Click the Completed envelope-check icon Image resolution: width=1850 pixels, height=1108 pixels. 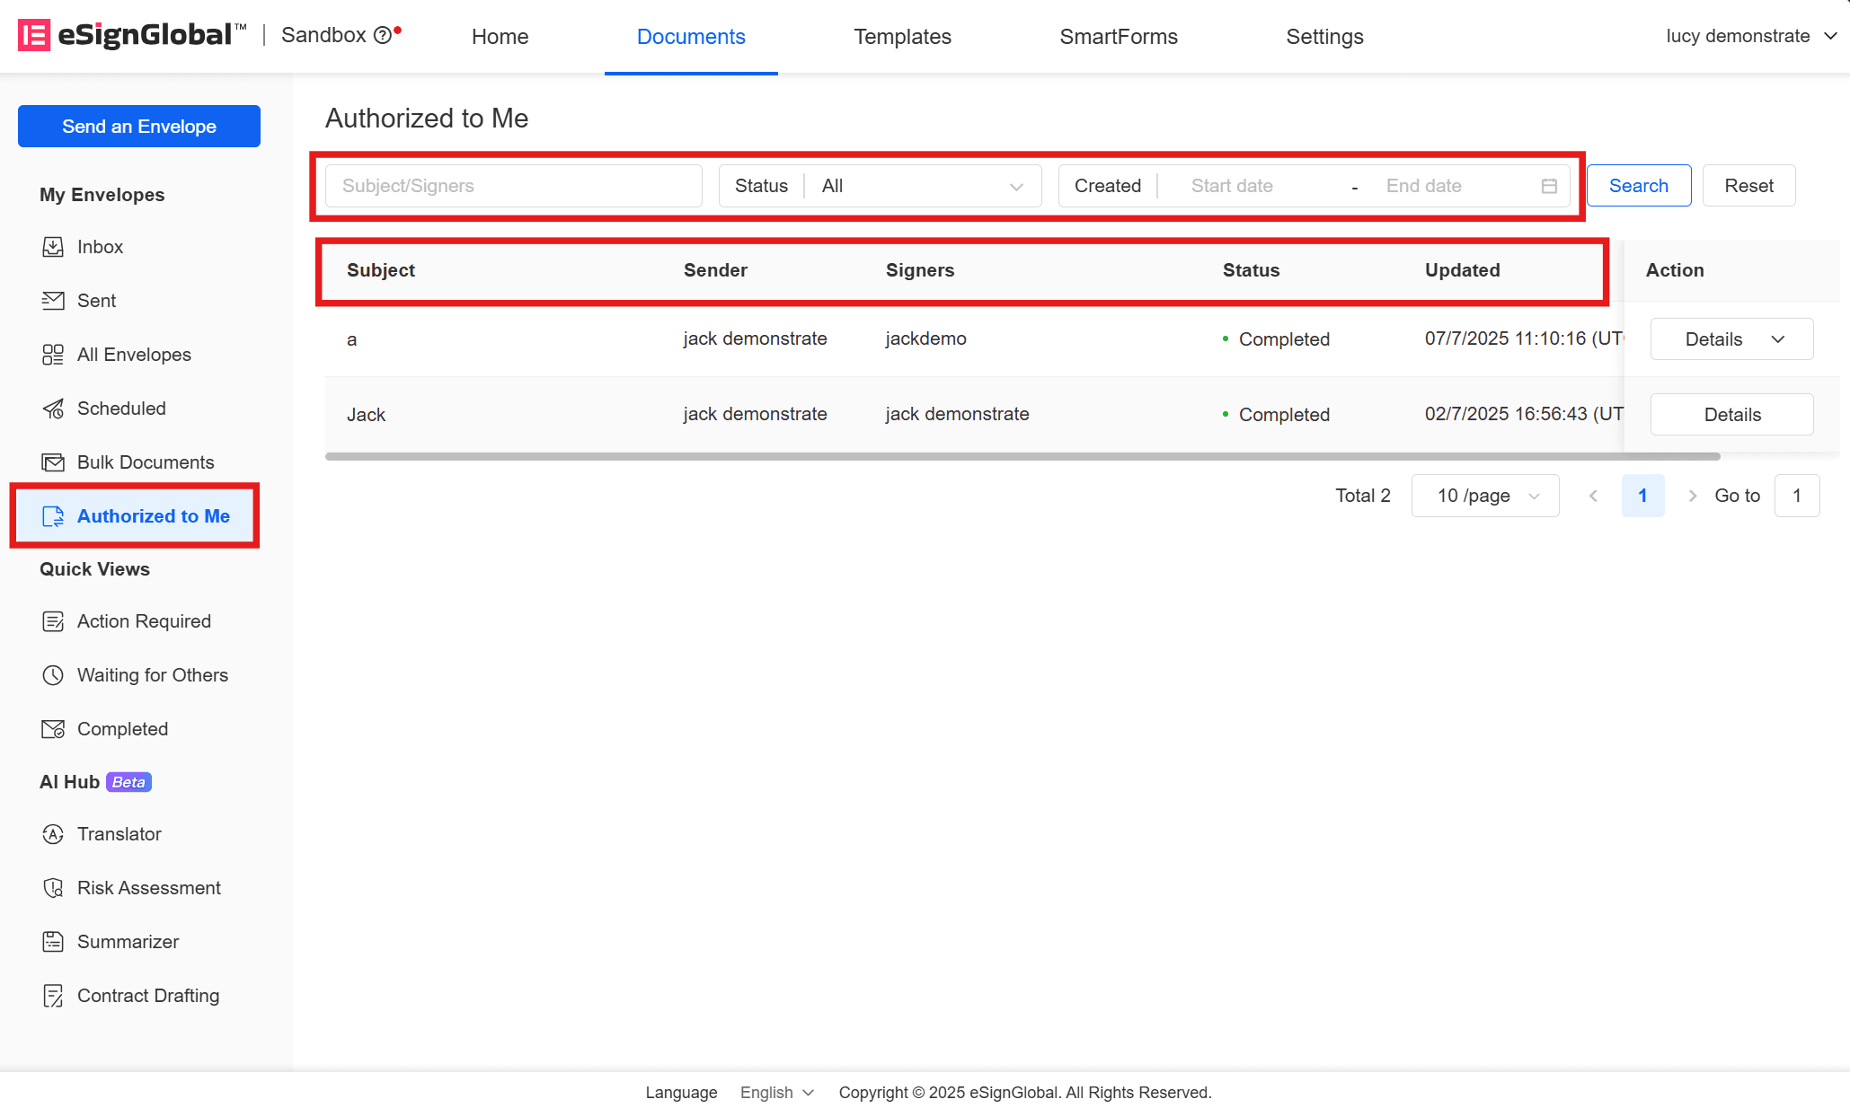point(53,729)
